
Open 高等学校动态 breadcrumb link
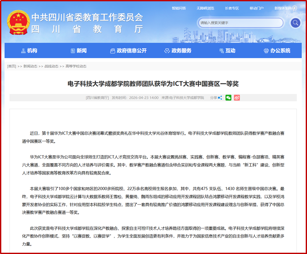coord(76,66)
